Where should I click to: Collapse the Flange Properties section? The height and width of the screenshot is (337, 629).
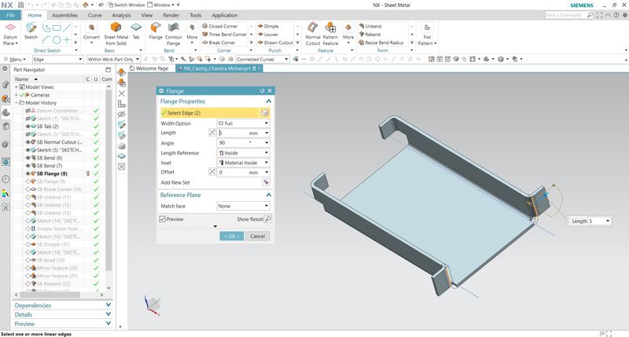[x=268, y=101]
